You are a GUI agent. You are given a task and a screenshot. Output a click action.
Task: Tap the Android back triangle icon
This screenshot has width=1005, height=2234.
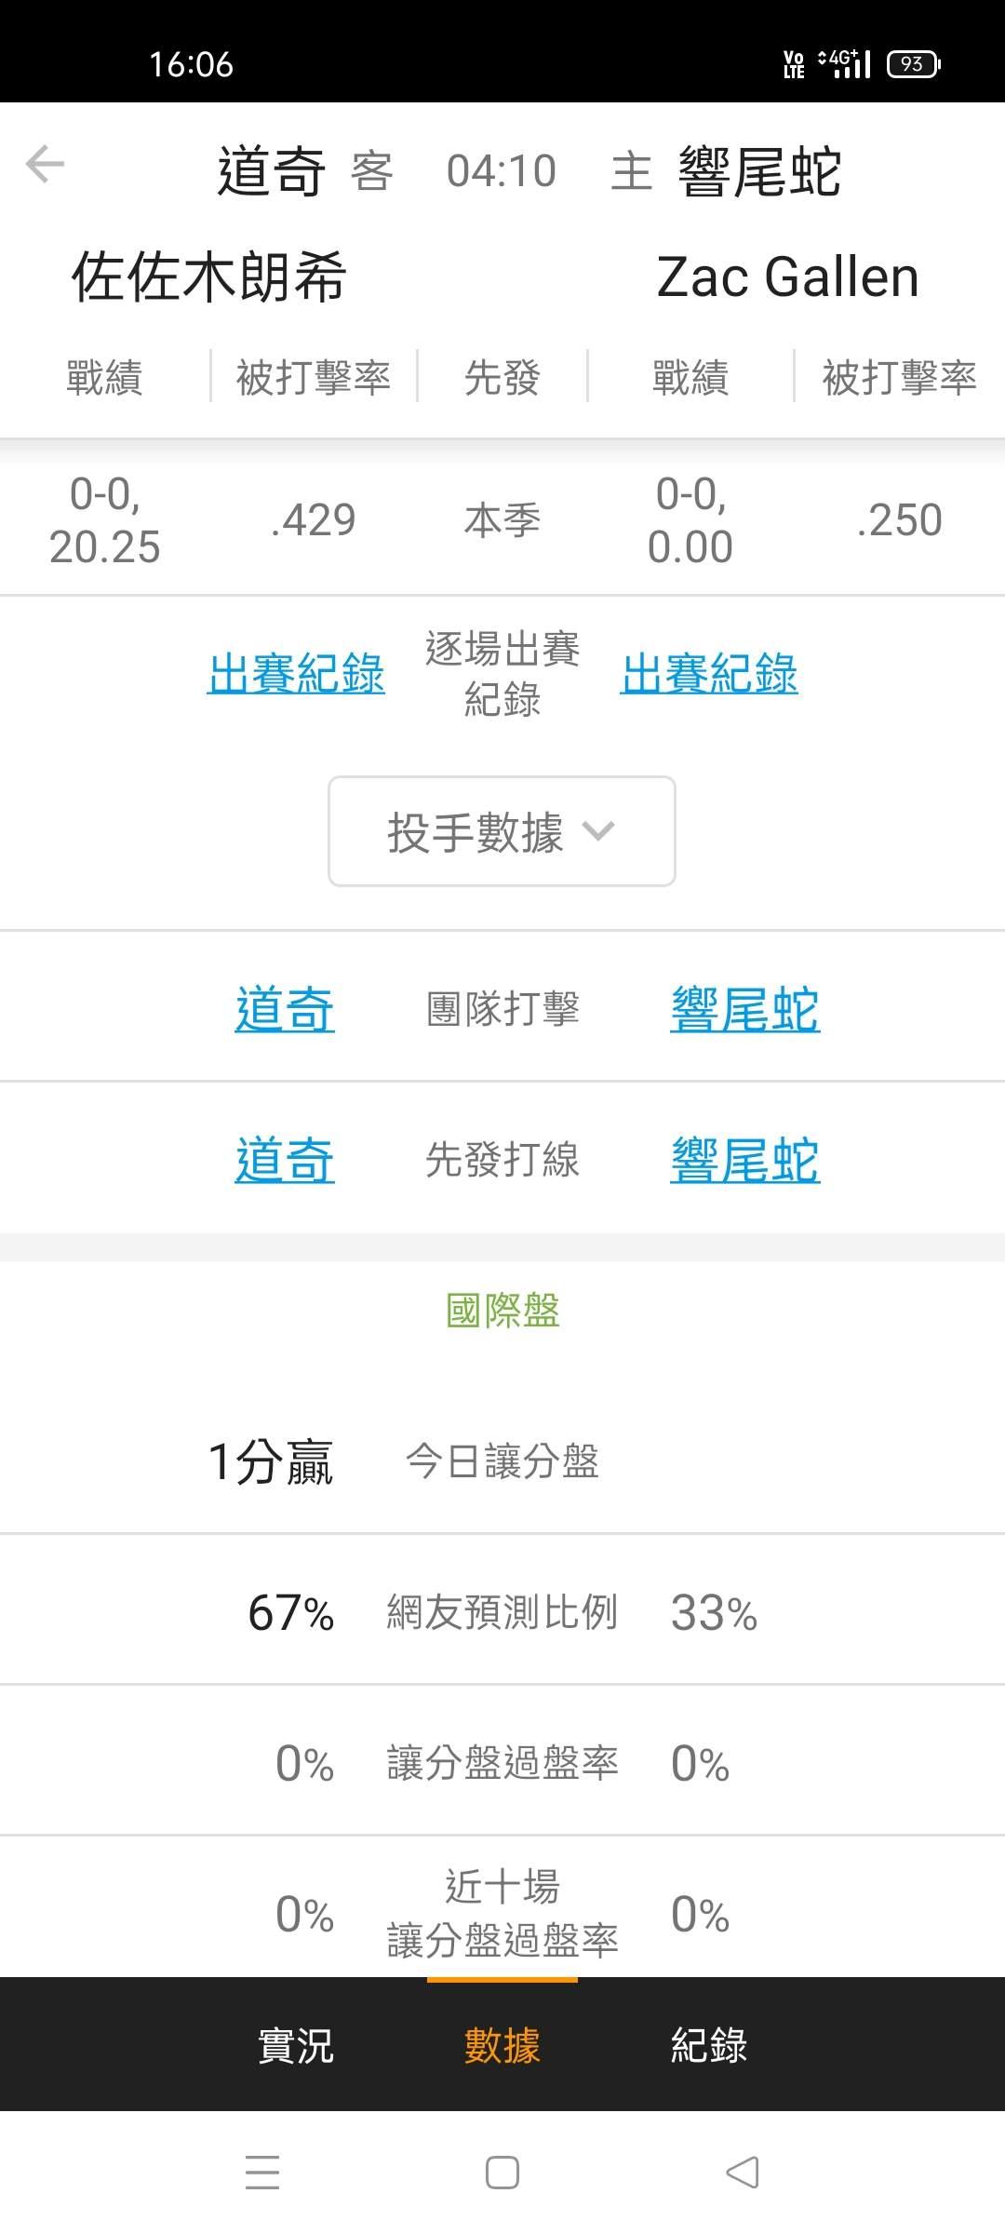(x=742, y=2173)
